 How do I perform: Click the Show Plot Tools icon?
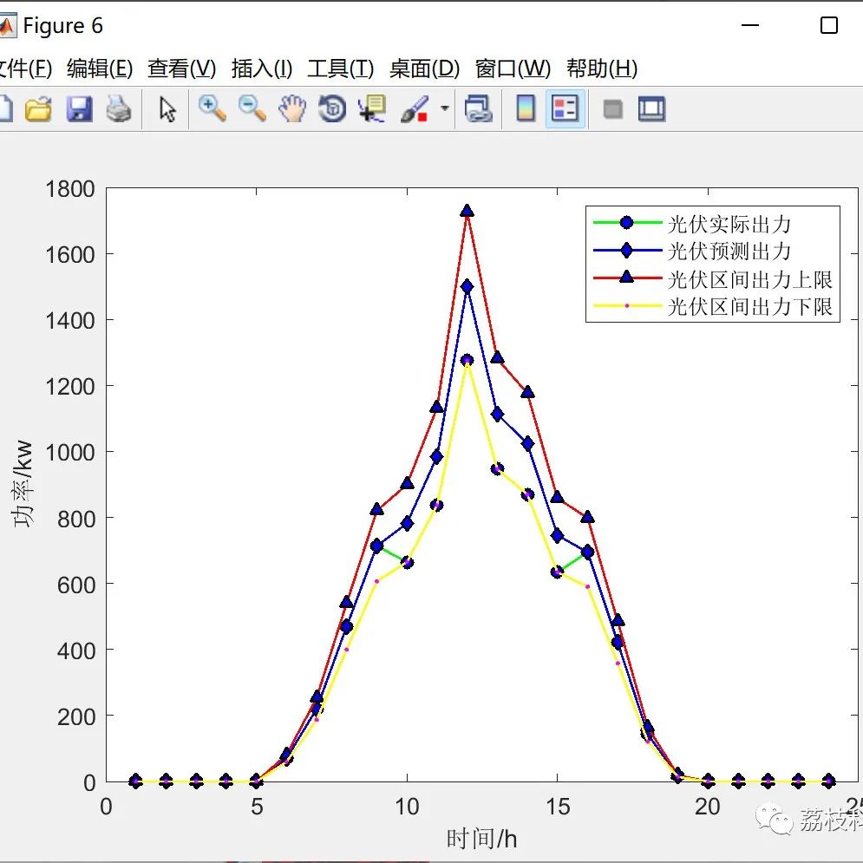[x=651, y=108]
